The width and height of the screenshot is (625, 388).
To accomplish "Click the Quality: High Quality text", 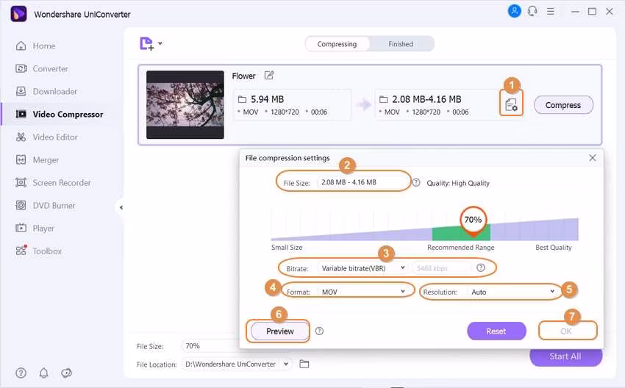I will coord(458,183).
